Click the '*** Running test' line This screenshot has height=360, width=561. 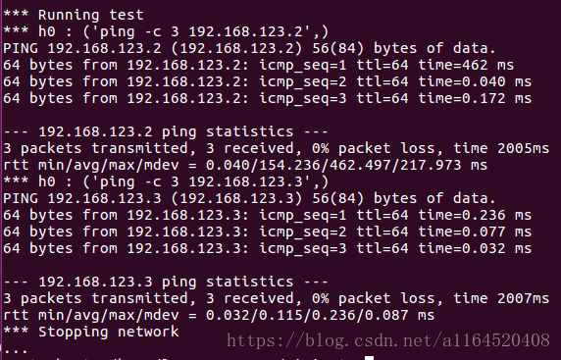click(74, 15)
